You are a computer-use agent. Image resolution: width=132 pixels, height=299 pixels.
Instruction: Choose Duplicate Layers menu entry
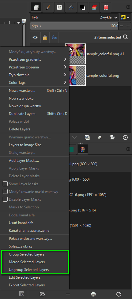35,114
